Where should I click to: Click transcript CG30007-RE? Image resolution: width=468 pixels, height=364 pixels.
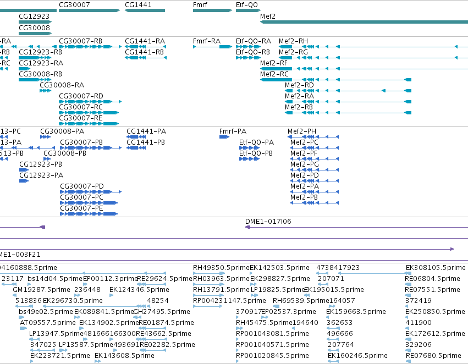coord(81,118)
